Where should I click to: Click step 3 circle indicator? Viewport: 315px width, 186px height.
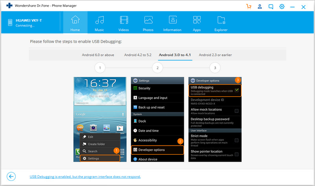[215, 68]
